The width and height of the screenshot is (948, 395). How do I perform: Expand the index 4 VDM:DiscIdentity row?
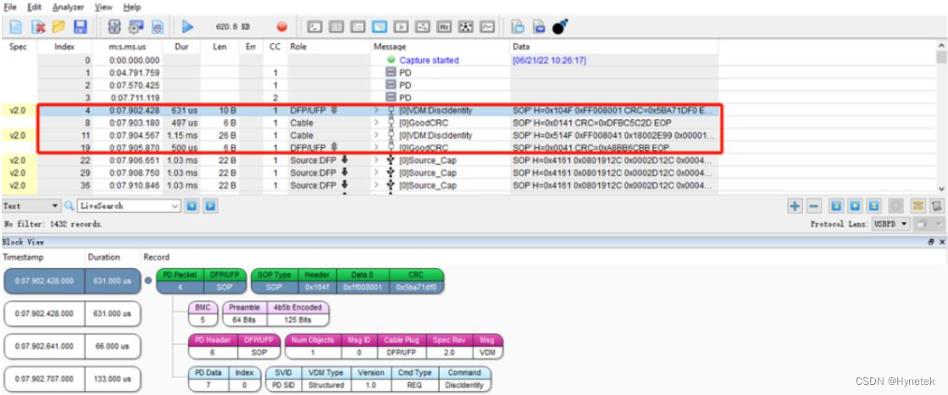pos(377,110)
